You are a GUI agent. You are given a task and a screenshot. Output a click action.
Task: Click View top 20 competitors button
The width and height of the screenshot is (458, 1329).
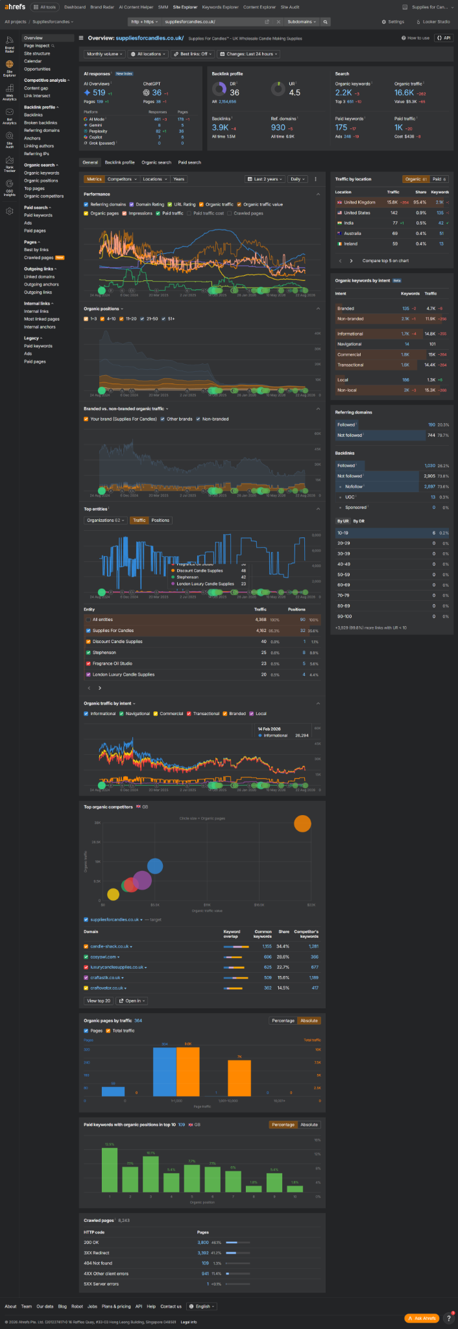99,1001
